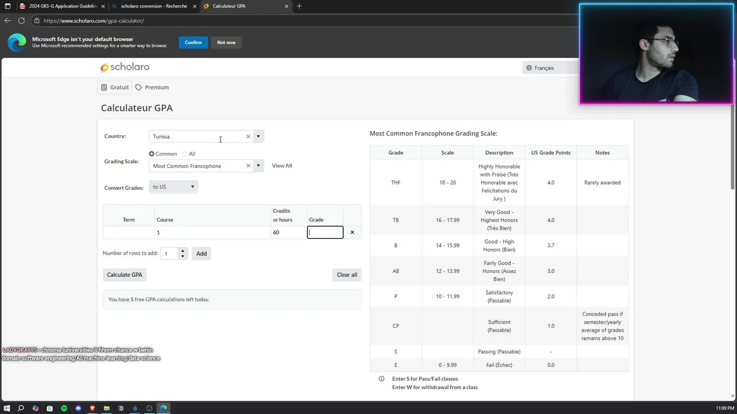Click the Edge logo in the notification banner
737x414 pixels.
[x=17, y=43]
